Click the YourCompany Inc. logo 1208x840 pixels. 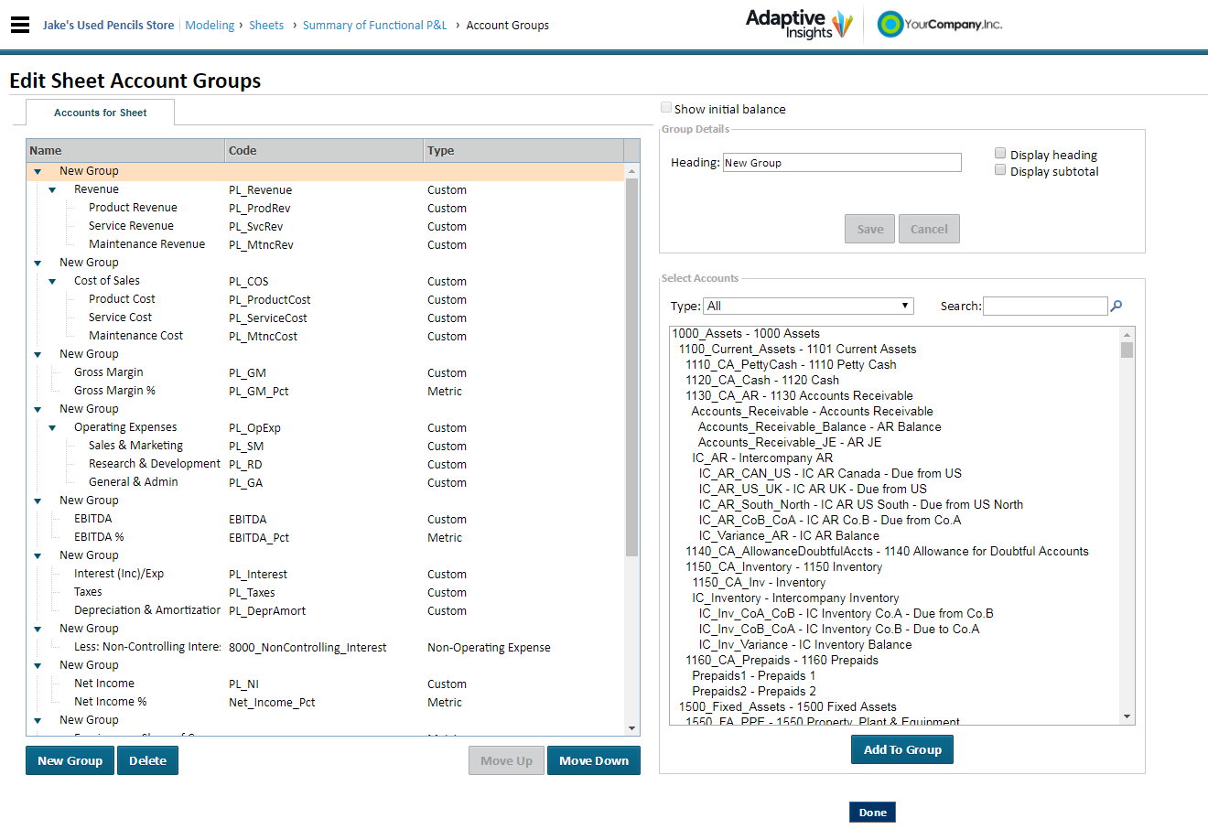pos(940,25)
